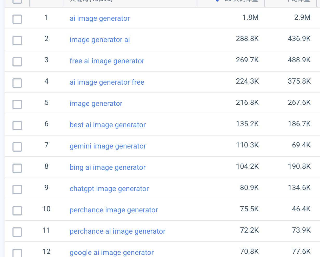Select checkbox next to bing ai image generator
Image resolution: width=320 pixels, height=257 pixels.
point(17,168)
